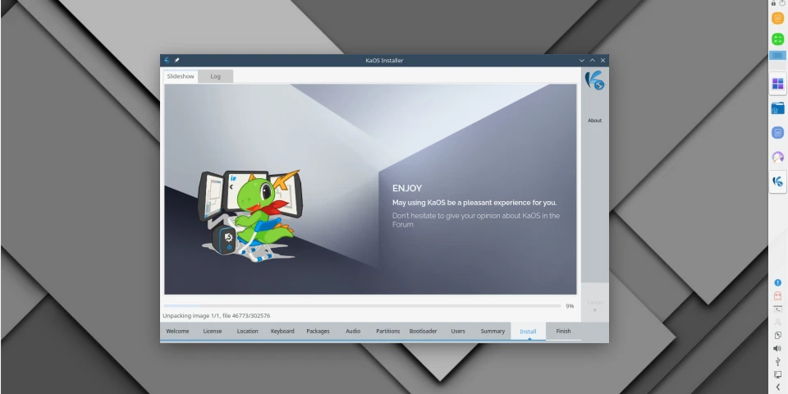Click the Finish step in the bottom bar
The height and width of the screenshot is (394, 788).
[x=563, y=332]
